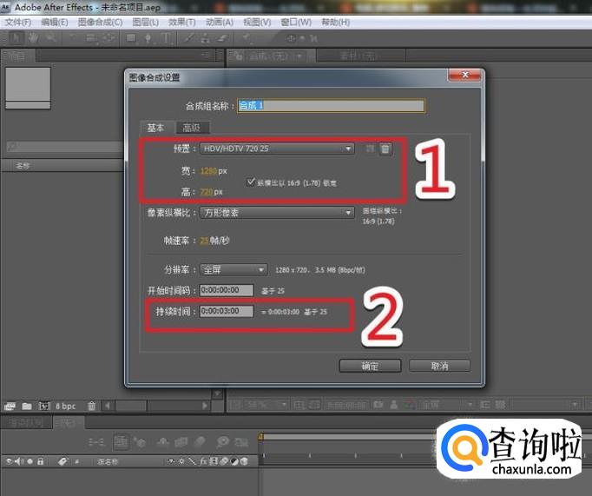
Task: Click the 确定 button
Action: click(370, 366)
